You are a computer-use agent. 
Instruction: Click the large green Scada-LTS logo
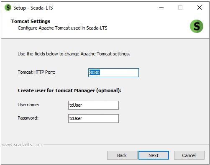coord(197,26)
